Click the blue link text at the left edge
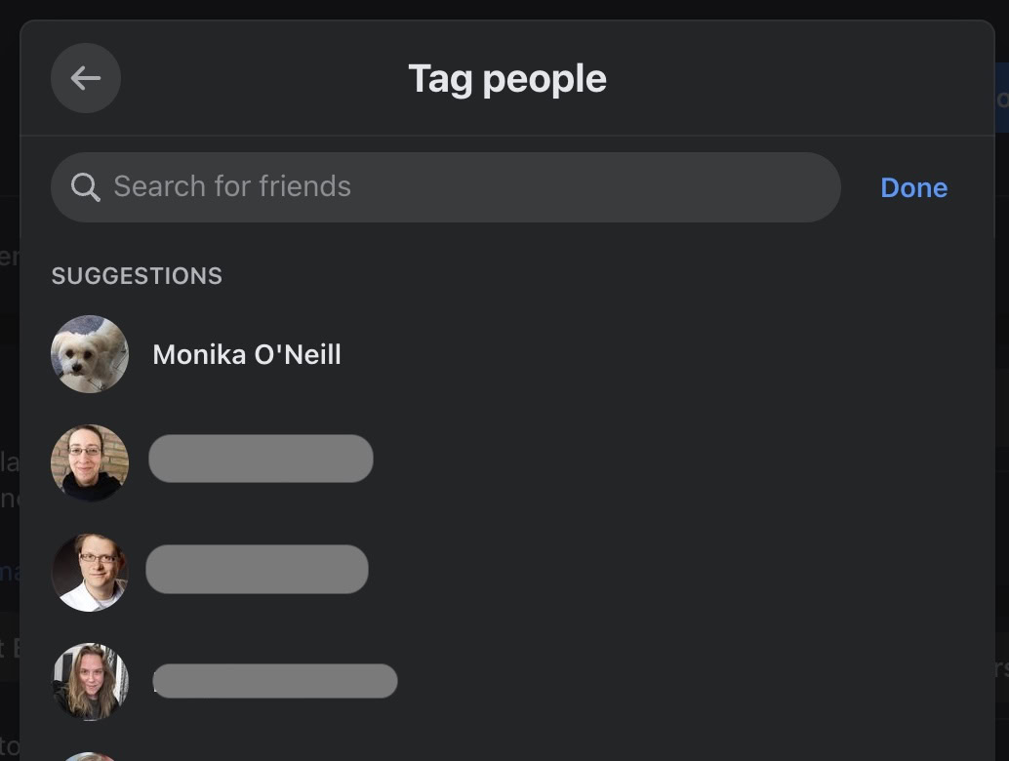Image resolution: width=1009 pixels, height=761 pixels. pos(10,570)
